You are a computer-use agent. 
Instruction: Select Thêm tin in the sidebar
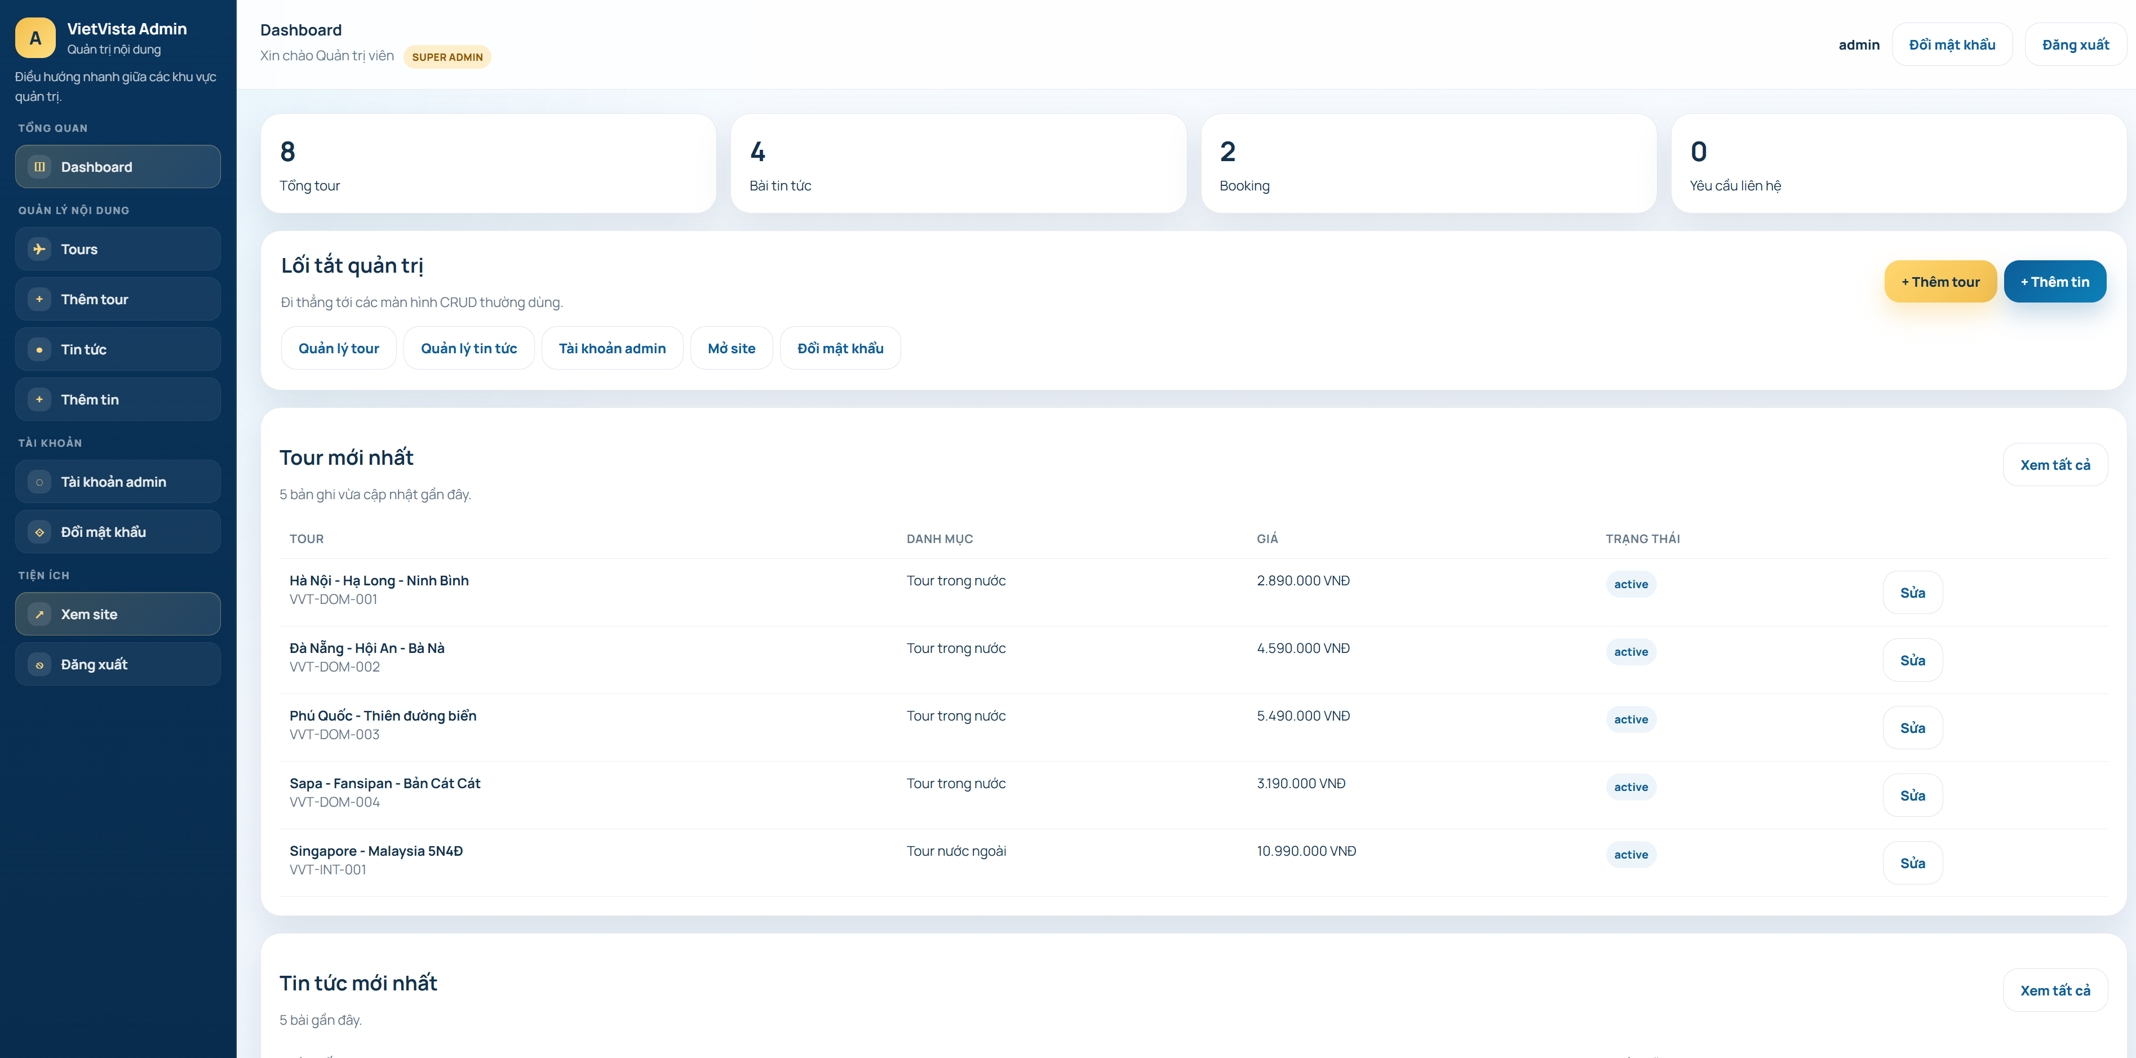118,399
